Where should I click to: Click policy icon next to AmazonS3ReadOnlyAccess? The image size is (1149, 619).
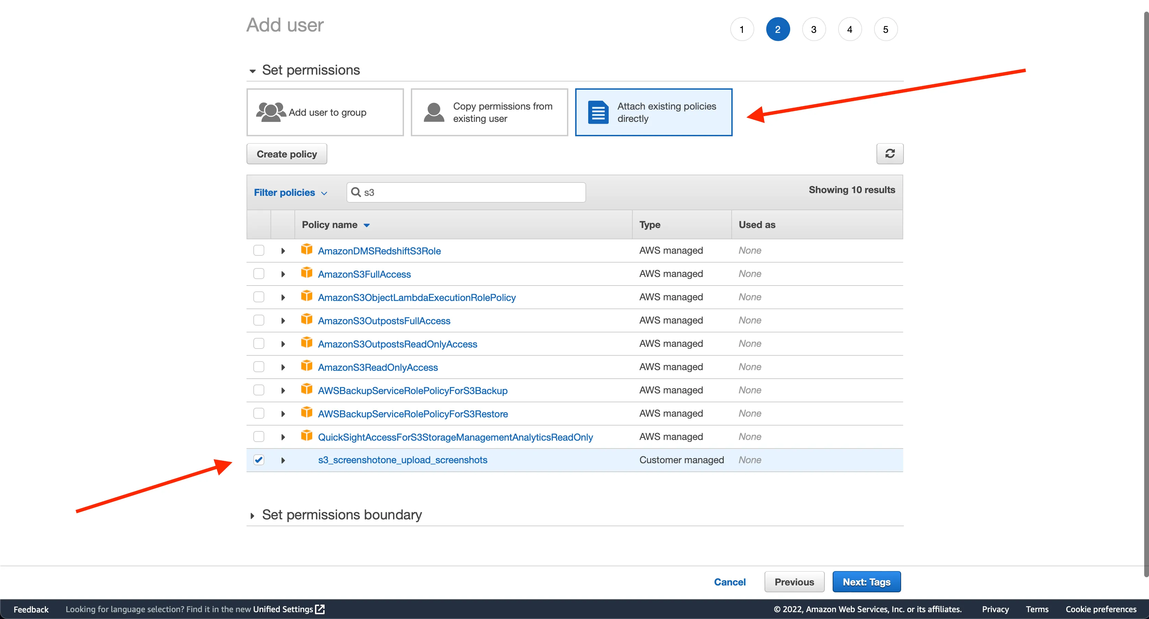click(x=306, y=366)
